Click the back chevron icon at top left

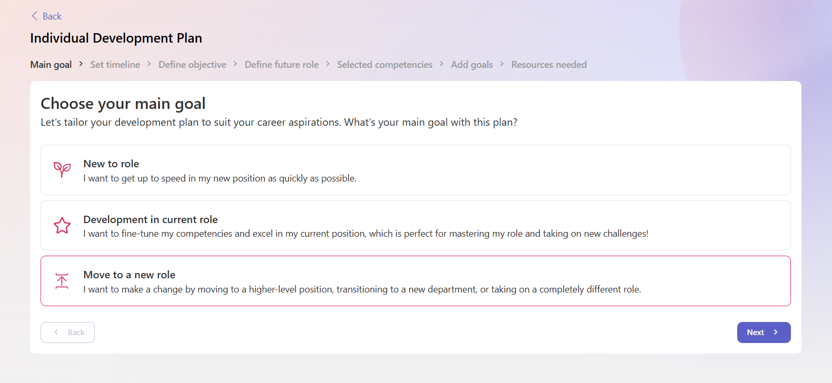[x=35, y=16]
